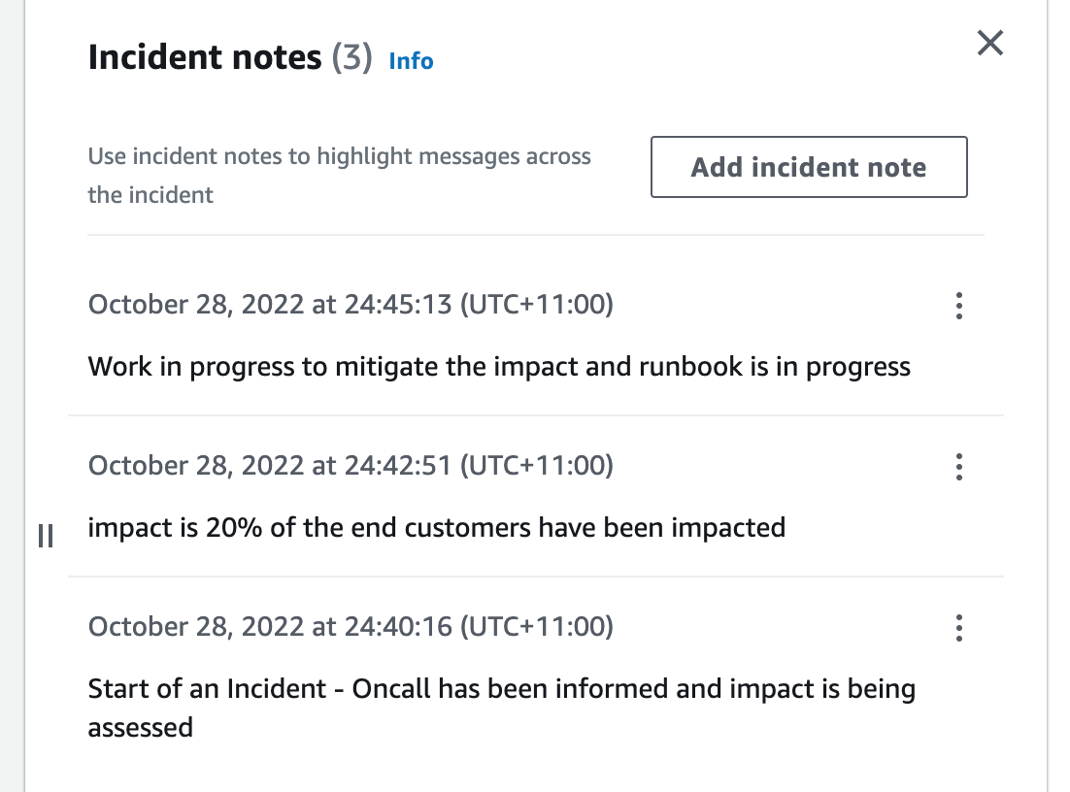This screenshot has height=792, width=1070.
Task: Click Add incident note
Action: [808, 167]
